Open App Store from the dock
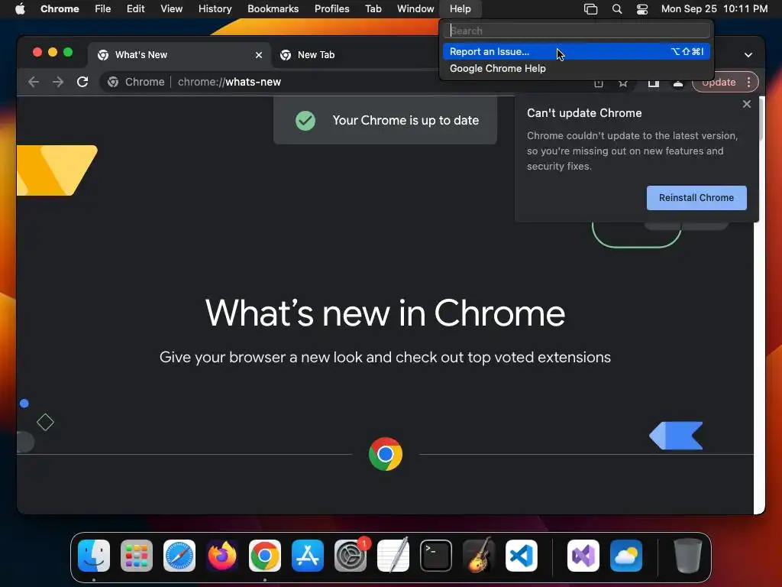The height and width of the screenshot is (587, 782). [x=308, y=556]
